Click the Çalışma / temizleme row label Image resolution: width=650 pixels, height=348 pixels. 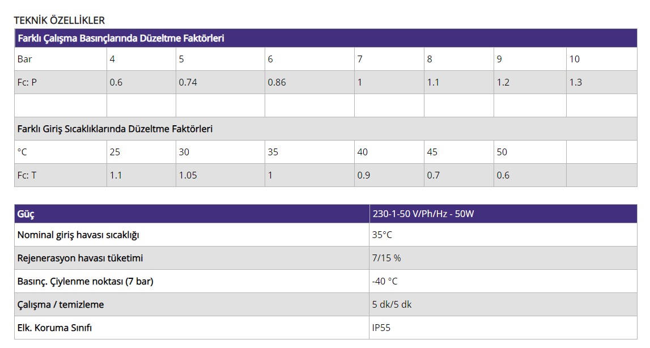pos(61,304)
